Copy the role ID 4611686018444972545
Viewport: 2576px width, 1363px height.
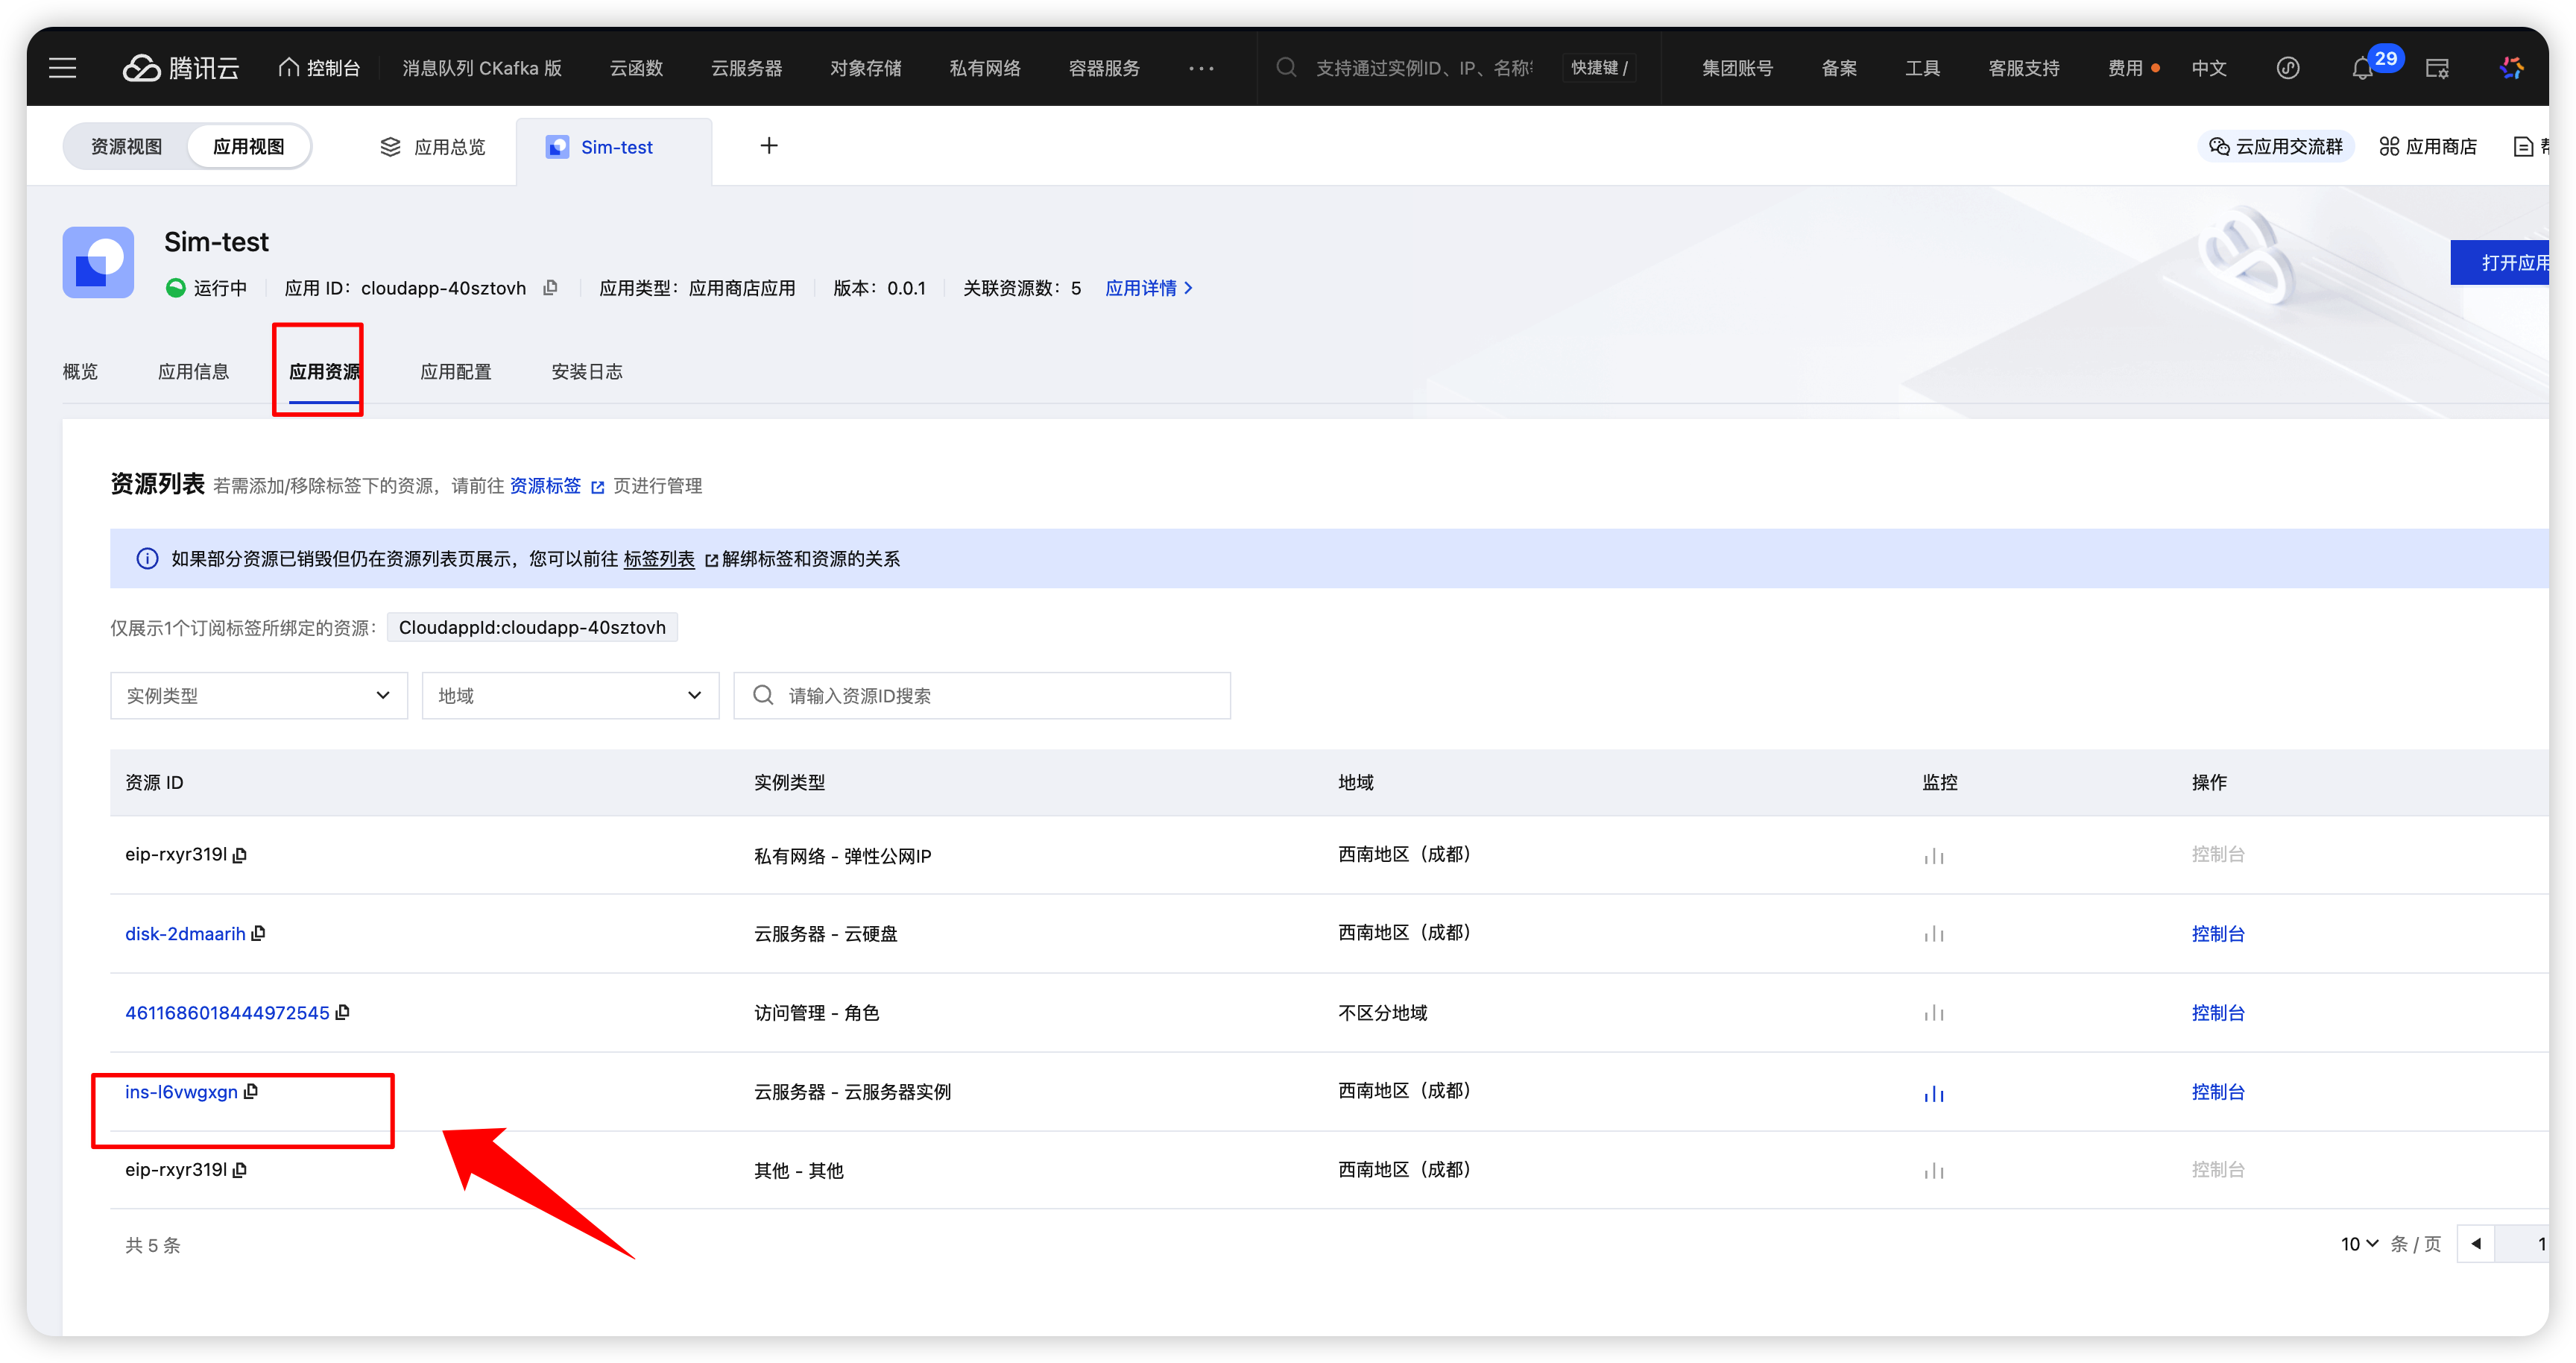coord(343,1012)
